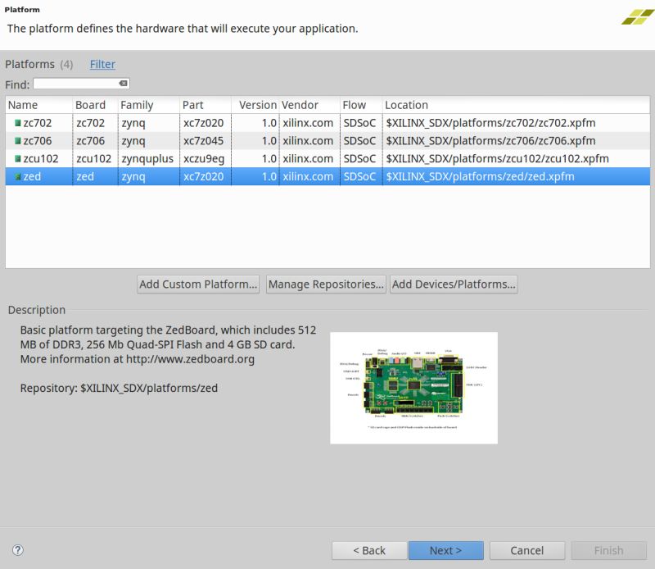Viewport: 655px width, 569px height.
Task: Click the zc706 platform icon
Action: (x=17, y=141)
